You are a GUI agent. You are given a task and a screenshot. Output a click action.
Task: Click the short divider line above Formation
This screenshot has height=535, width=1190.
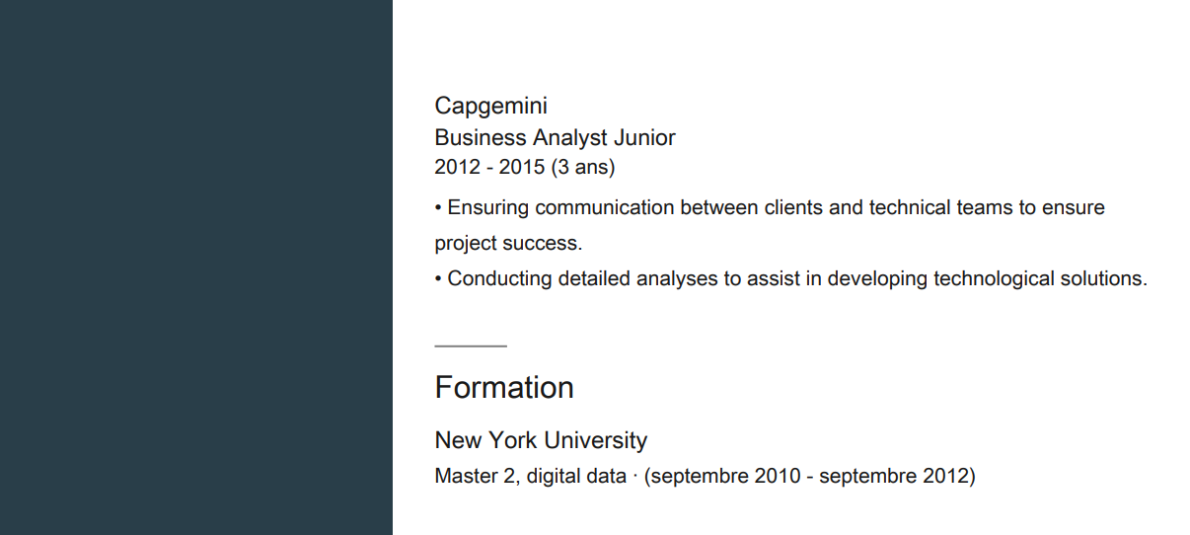[471, 346]
